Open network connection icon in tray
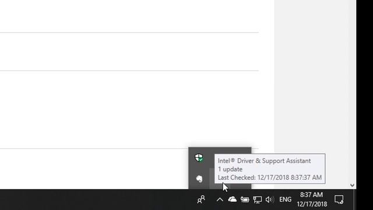Image resolution: width=373 pixels, height=210 pixels. 257,199
